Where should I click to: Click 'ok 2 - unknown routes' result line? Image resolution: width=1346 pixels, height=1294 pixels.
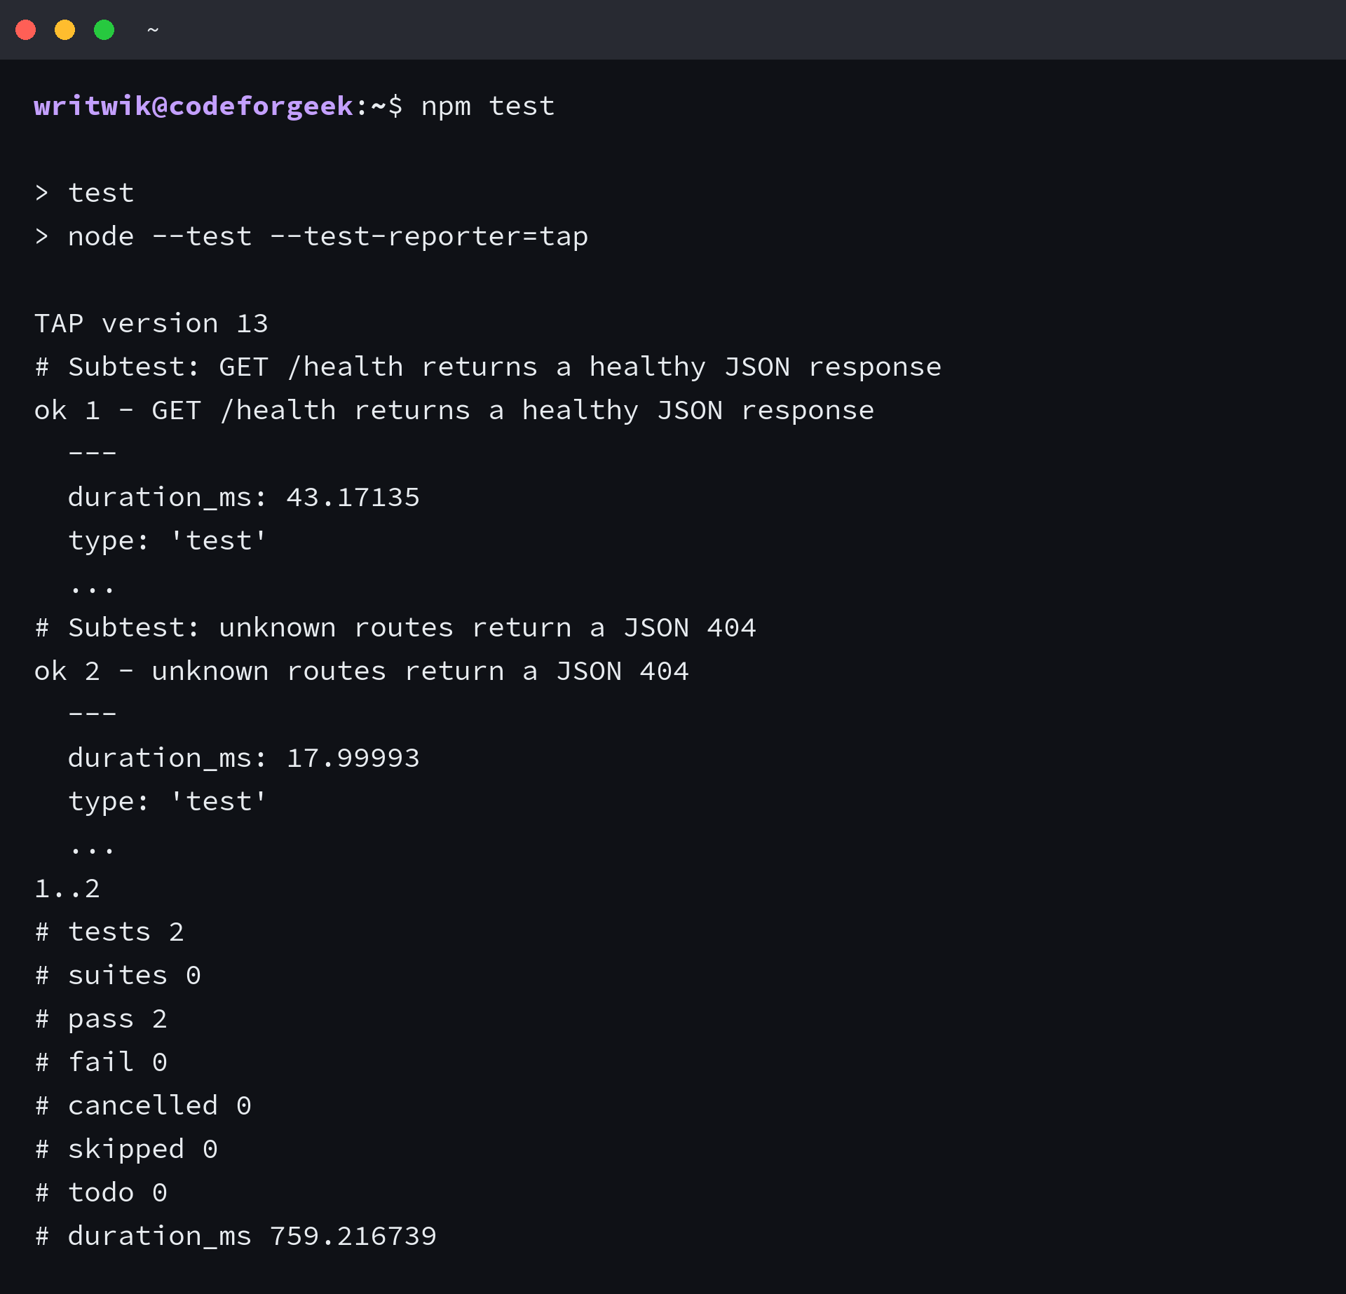point(362,672)
